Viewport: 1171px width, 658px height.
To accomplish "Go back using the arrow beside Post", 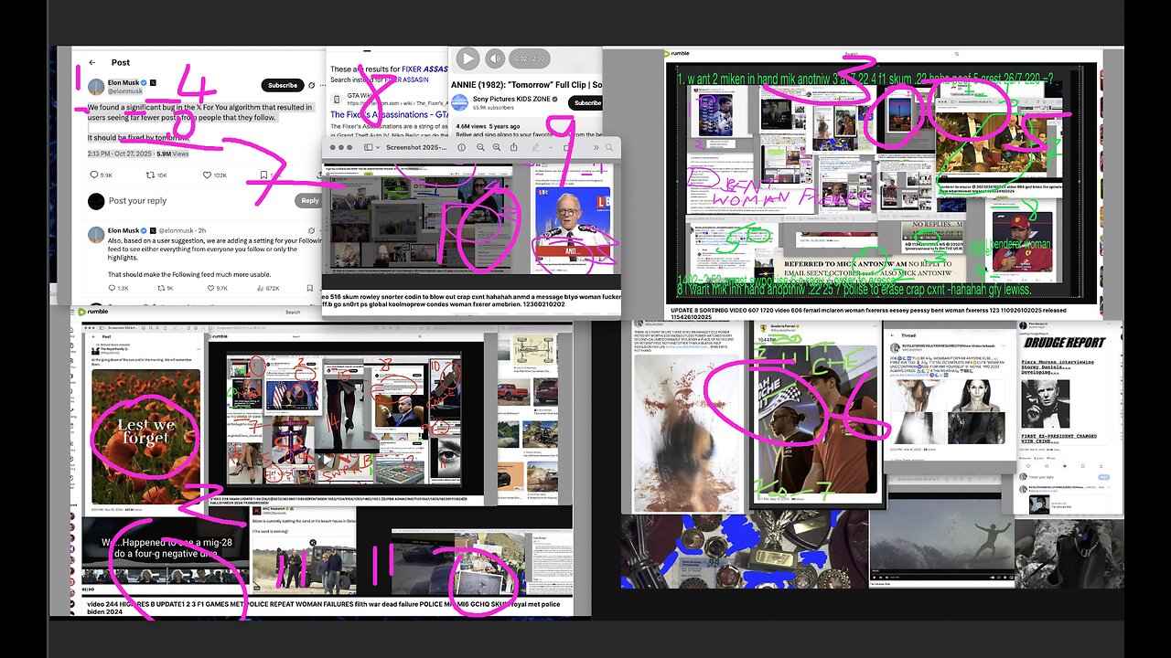I will pos(91,62).
